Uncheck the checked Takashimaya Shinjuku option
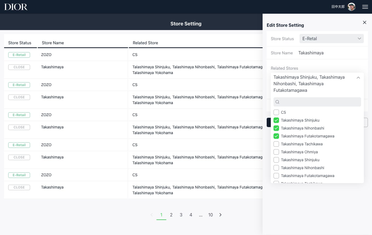Image resolution: width=372 pixels, height=235 pixels. click(276, 120)
